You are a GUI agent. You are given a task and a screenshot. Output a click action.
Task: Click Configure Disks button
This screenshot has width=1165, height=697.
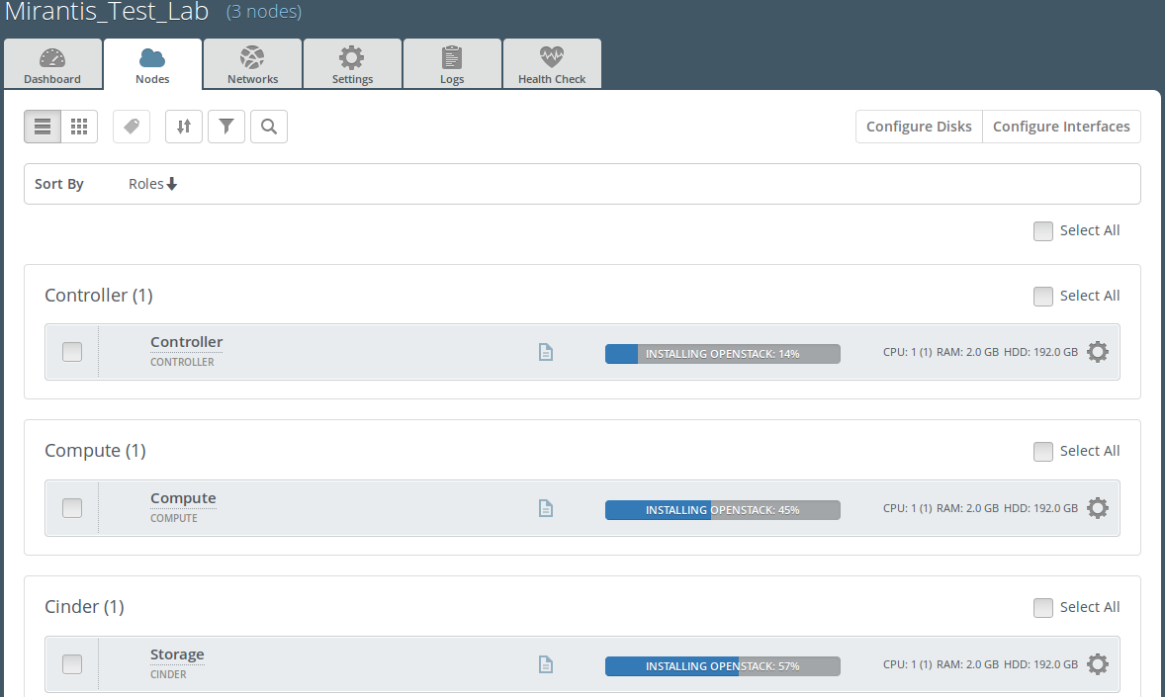[x=919, y=127]
